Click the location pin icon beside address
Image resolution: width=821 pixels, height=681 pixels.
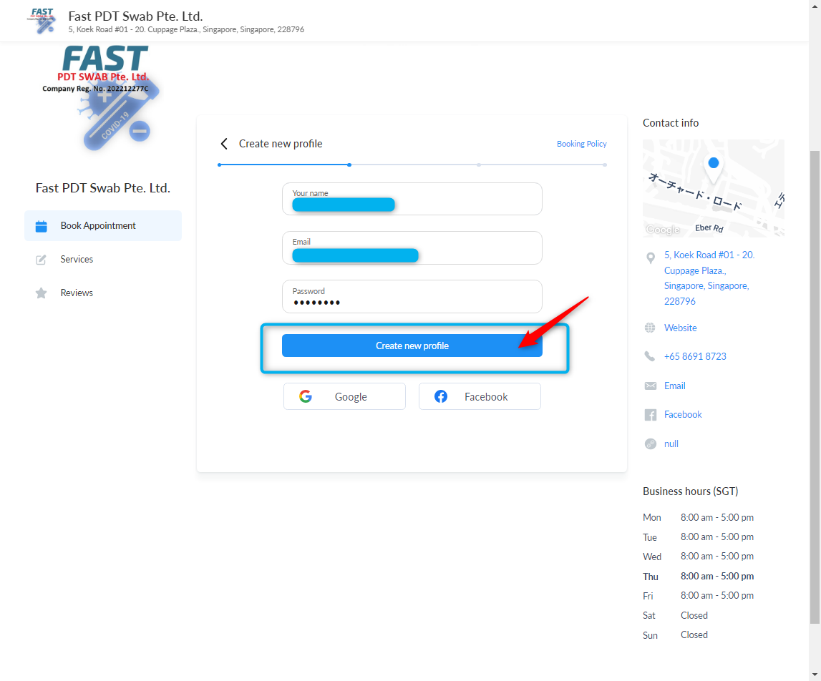click(650, 258)
